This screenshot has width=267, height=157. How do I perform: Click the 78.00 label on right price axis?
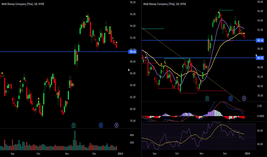(x=260, y=96)
